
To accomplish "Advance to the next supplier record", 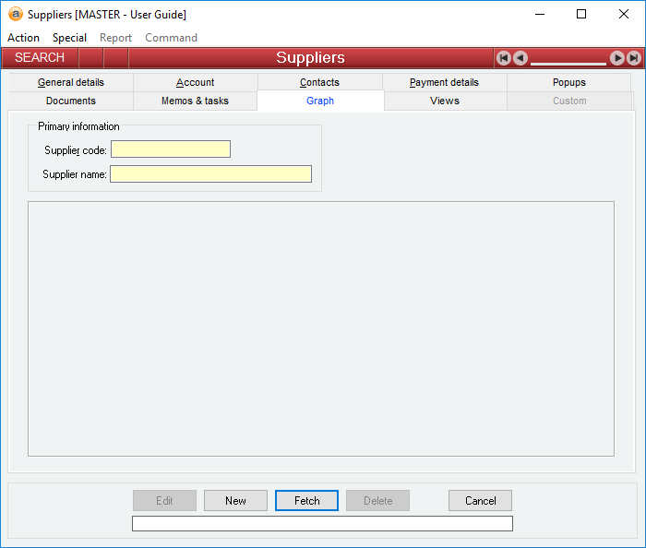I will (617, 58).
